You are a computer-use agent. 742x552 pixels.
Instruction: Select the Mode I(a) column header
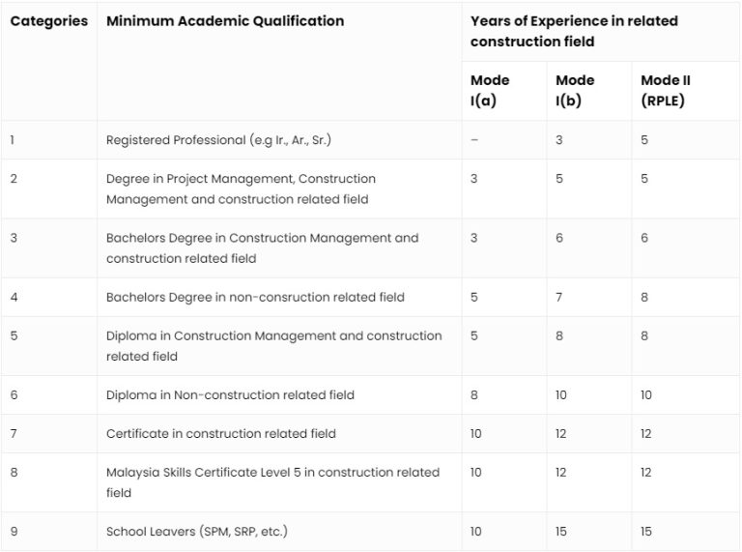[490, 90]
